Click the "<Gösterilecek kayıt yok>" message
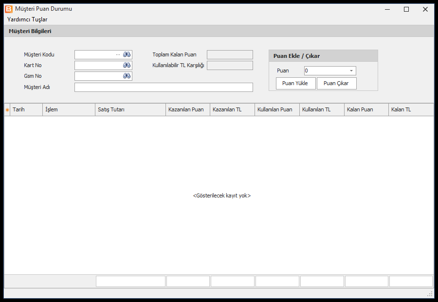This screenshot has width=438, height=302. [x=222, y=195]
